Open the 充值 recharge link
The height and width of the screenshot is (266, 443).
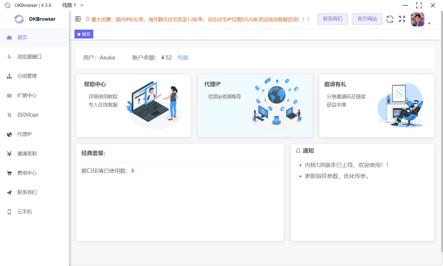(x=182, y=57)
